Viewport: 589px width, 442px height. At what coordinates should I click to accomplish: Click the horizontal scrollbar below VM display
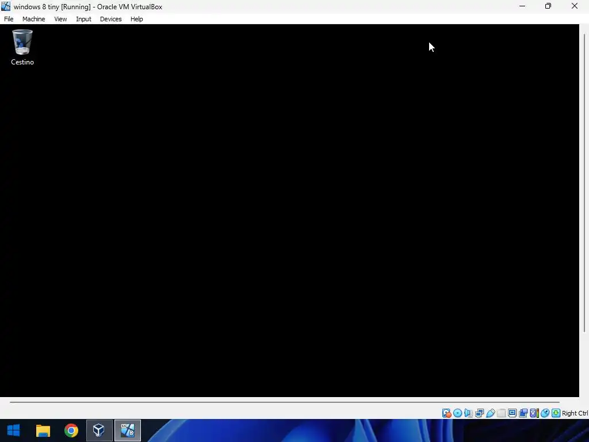coord(285,402)
